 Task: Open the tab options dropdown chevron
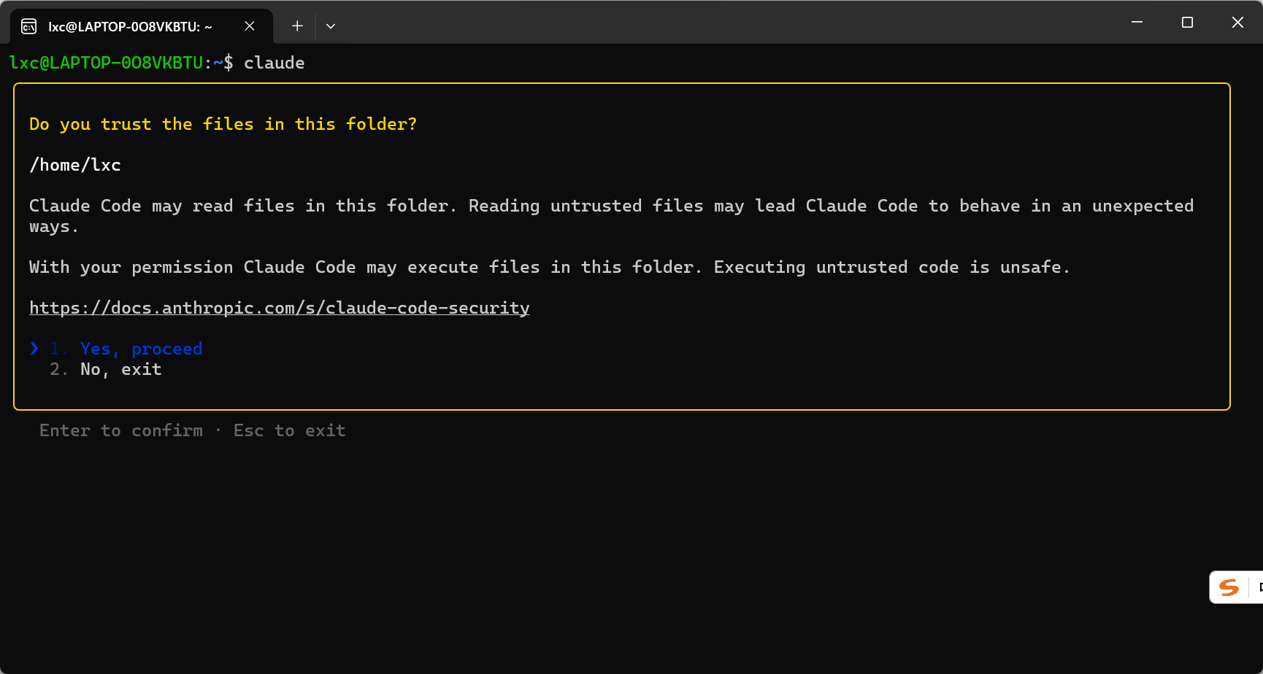[x=331, y=26]
